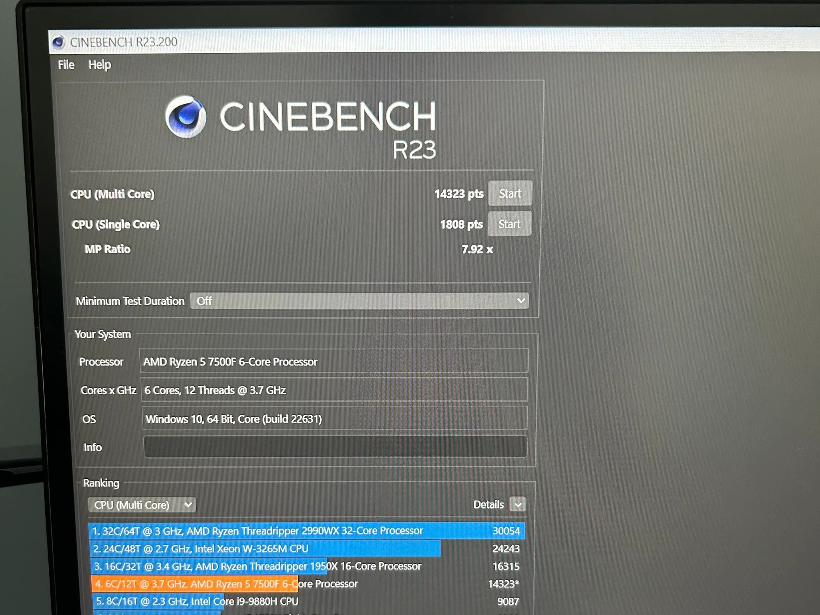Start the CPU Multi Core test
The height and width of the screenshot is (615, 820).
510,194
